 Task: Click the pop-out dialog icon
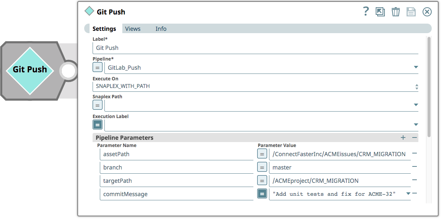click(x=380, y=12)
